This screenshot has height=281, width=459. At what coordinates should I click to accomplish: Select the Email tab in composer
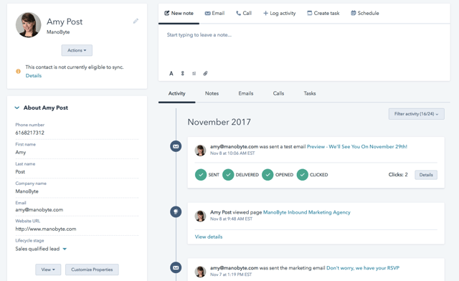214,13
